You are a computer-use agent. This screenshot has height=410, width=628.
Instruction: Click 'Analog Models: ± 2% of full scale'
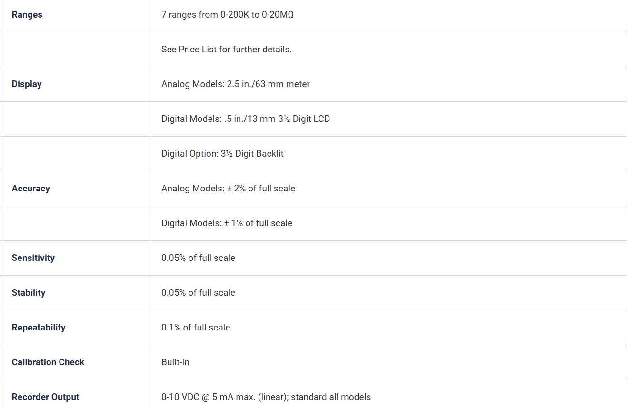click(x=228, y=189)
